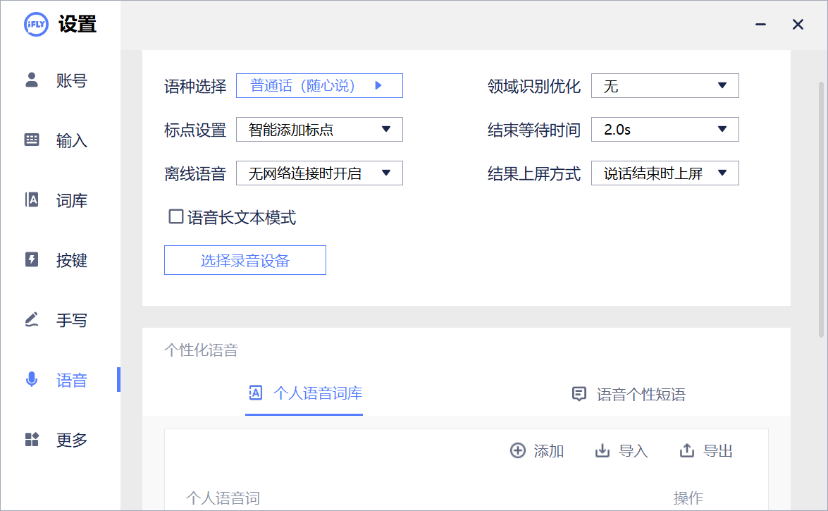Open the 账号 settings section

point(60,80)
